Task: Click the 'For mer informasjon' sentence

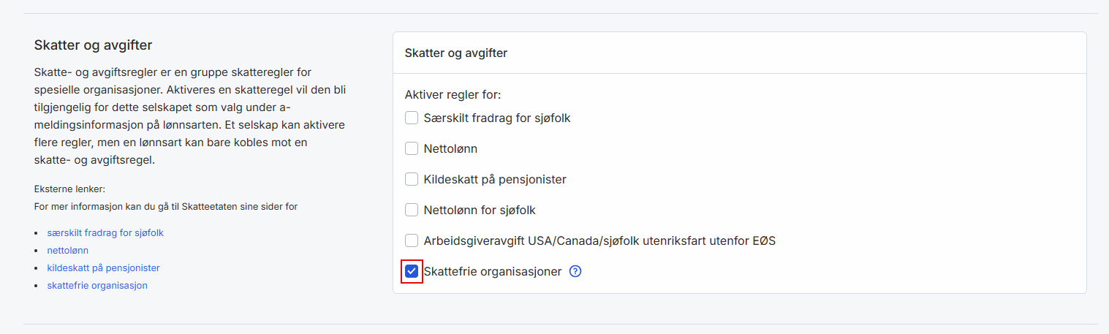Action: click(166, 207)
